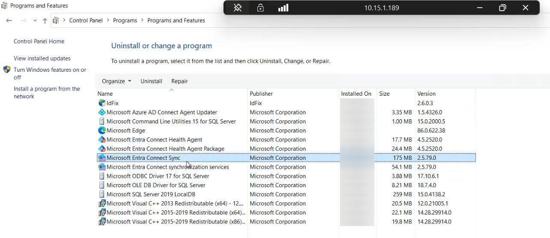Image resolution: width=550 pixels, height=238 pixels.
Task: Sort by the Name column header
Action: point(172,94)
